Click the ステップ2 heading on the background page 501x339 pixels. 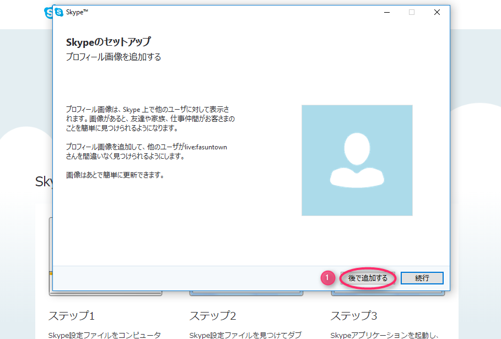pyautogui.click(x=213, y=316)
